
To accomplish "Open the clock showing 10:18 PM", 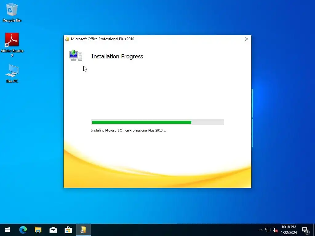I will [289, 230].
